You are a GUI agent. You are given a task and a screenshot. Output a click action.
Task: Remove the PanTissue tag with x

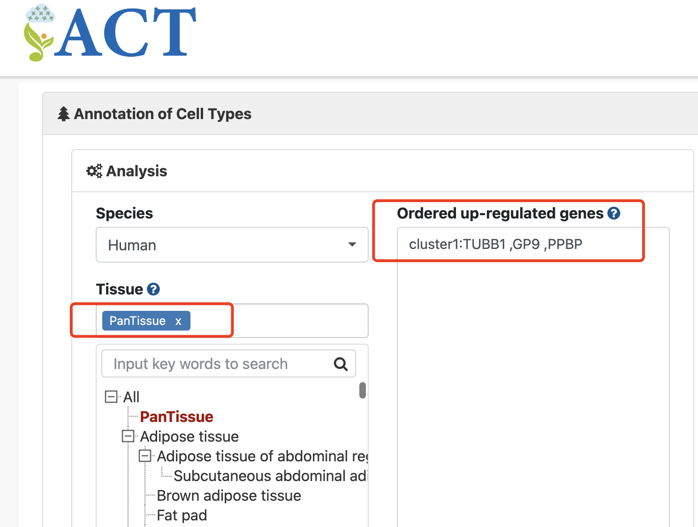(x=178, y=321)
